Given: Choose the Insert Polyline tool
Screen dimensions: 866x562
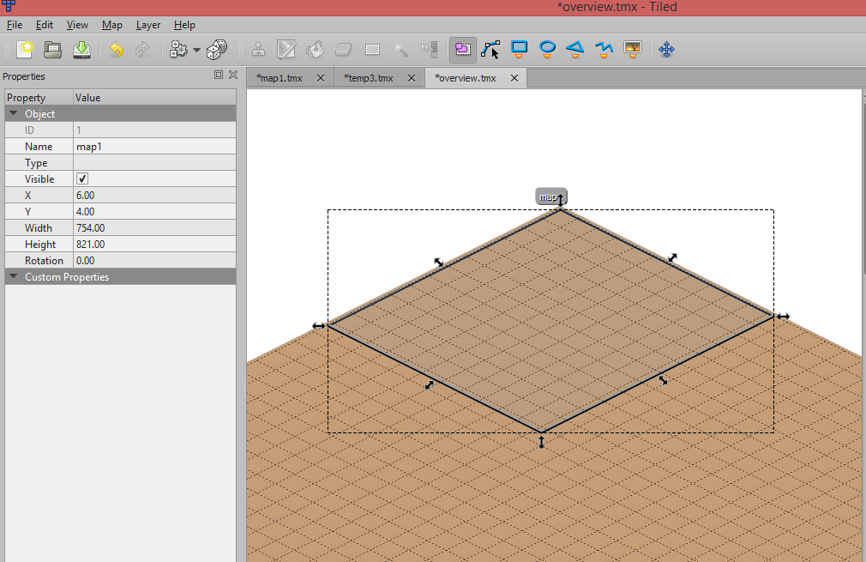Looking at the screenshot, I should pyautogui.click(x=604, y=50).
